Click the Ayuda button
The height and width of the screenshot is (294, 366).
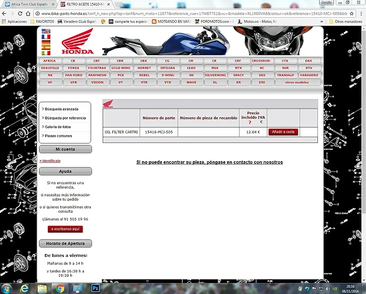coord(65,171)
